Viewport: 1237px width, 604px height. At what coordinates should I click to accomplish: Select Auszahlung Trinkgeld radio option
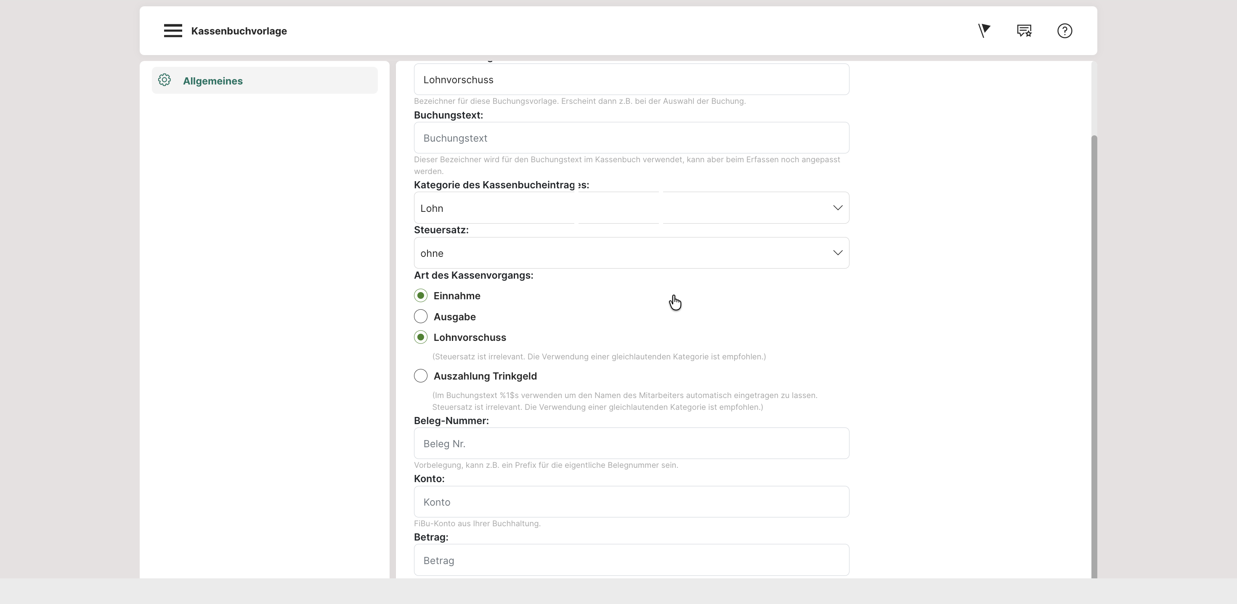(421, 376)
